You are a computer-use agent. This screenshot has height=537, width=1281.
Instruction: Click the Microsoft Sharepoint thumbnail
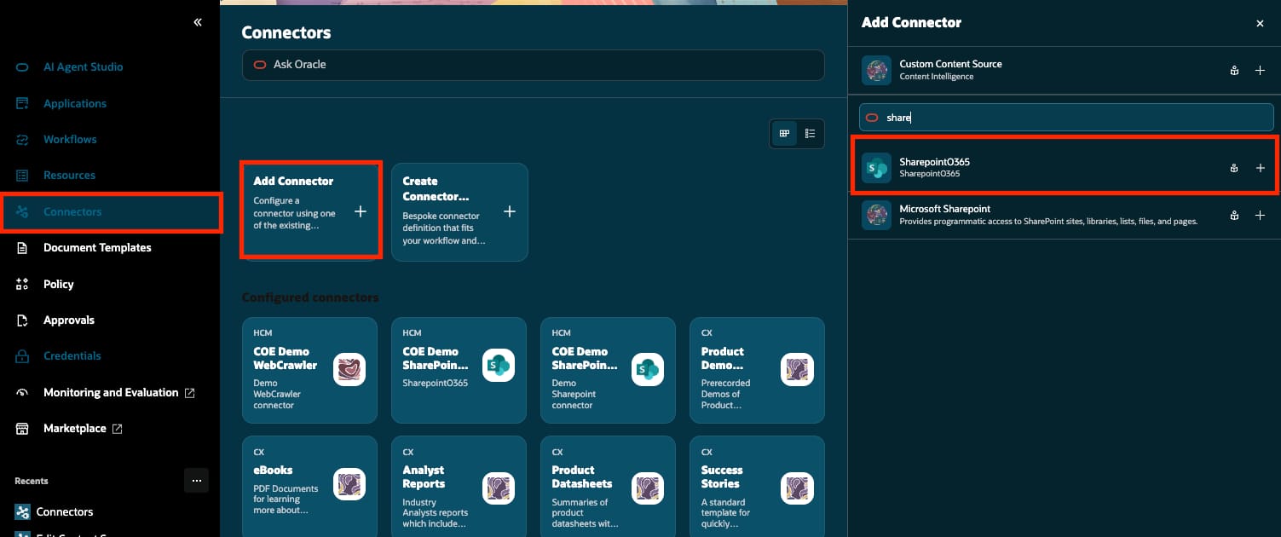(876, 215)
